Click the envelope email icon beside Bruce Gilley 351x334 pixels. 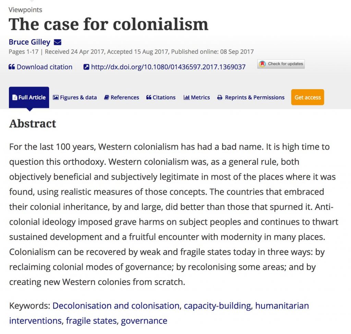[58, 42]
